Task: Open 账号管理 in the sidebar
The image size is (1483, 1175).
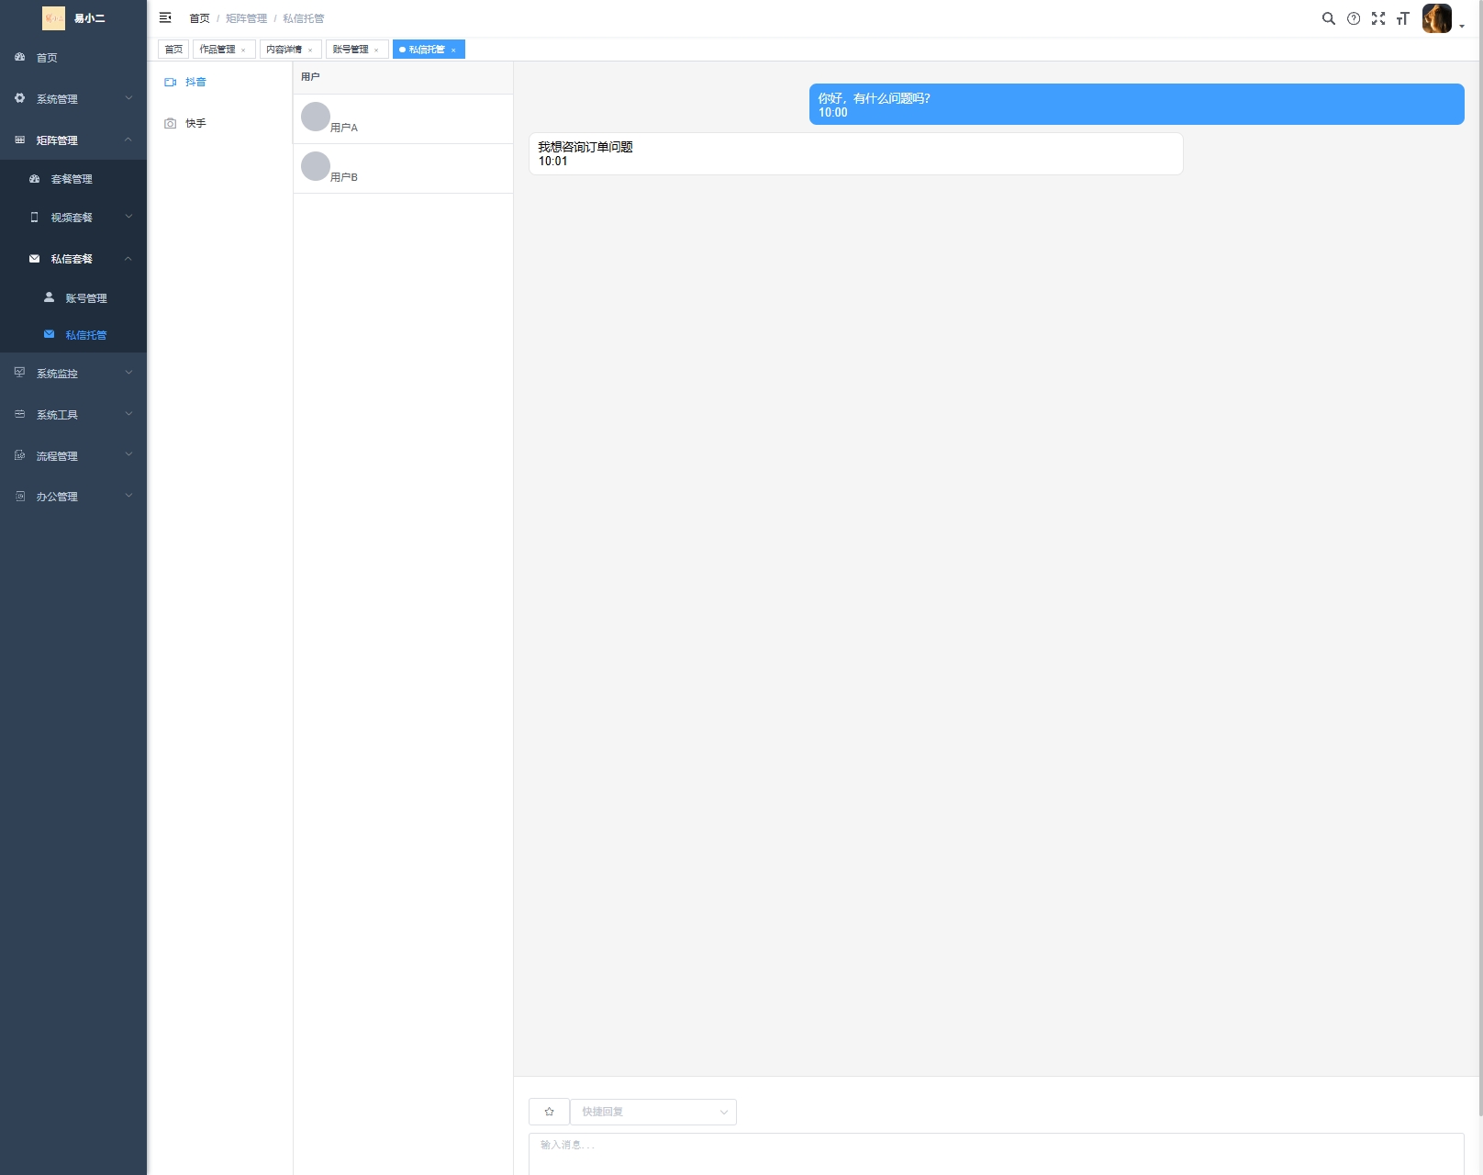Action: (x=86, y=298)
